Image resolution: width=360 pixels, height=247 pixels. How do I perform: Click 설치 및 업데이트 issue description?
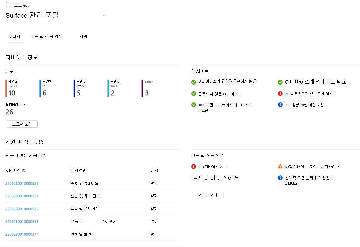(85, 183)
